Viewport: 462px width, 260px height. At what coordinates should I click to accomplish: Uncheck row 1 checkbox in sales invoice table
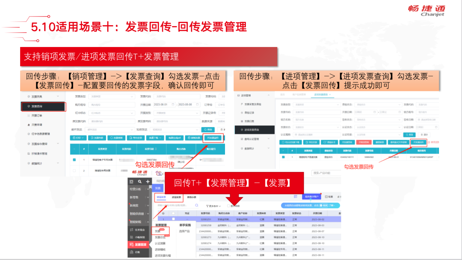point(74,160)
